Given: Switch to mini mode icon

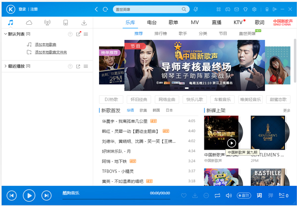Looking at the screenshot, I should coord(275,9).
